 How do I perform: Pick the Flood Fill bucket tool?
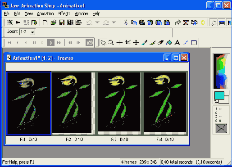169,43
